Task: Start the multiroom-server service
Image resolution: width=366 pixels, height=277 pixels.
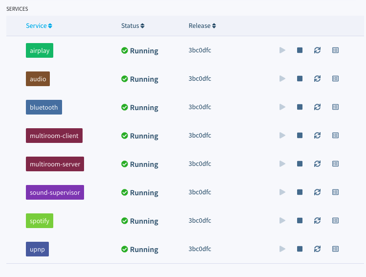Action: (282, 163)
